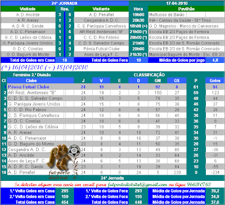Click the 'Visitante' column header

pyautogui.click(x=101, y=9)
